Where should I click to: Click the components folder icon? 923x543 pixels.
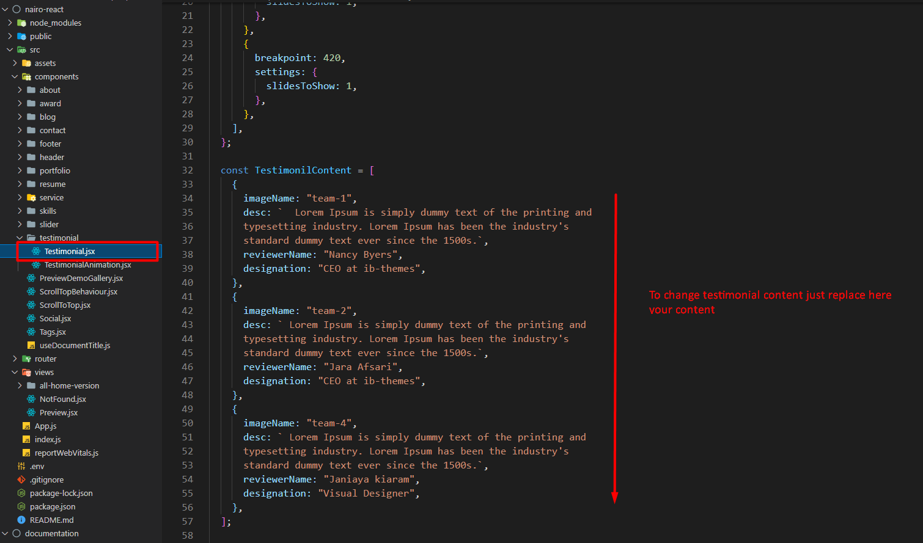coord(26,76)
